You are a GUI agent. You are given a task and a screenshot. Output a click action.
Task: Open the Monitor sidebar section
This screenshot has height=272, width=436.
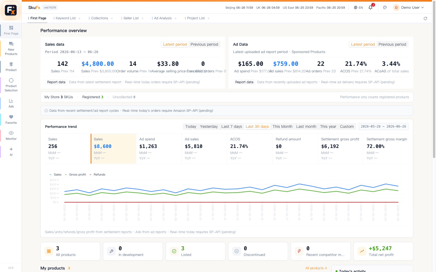(x=11, y=135)
